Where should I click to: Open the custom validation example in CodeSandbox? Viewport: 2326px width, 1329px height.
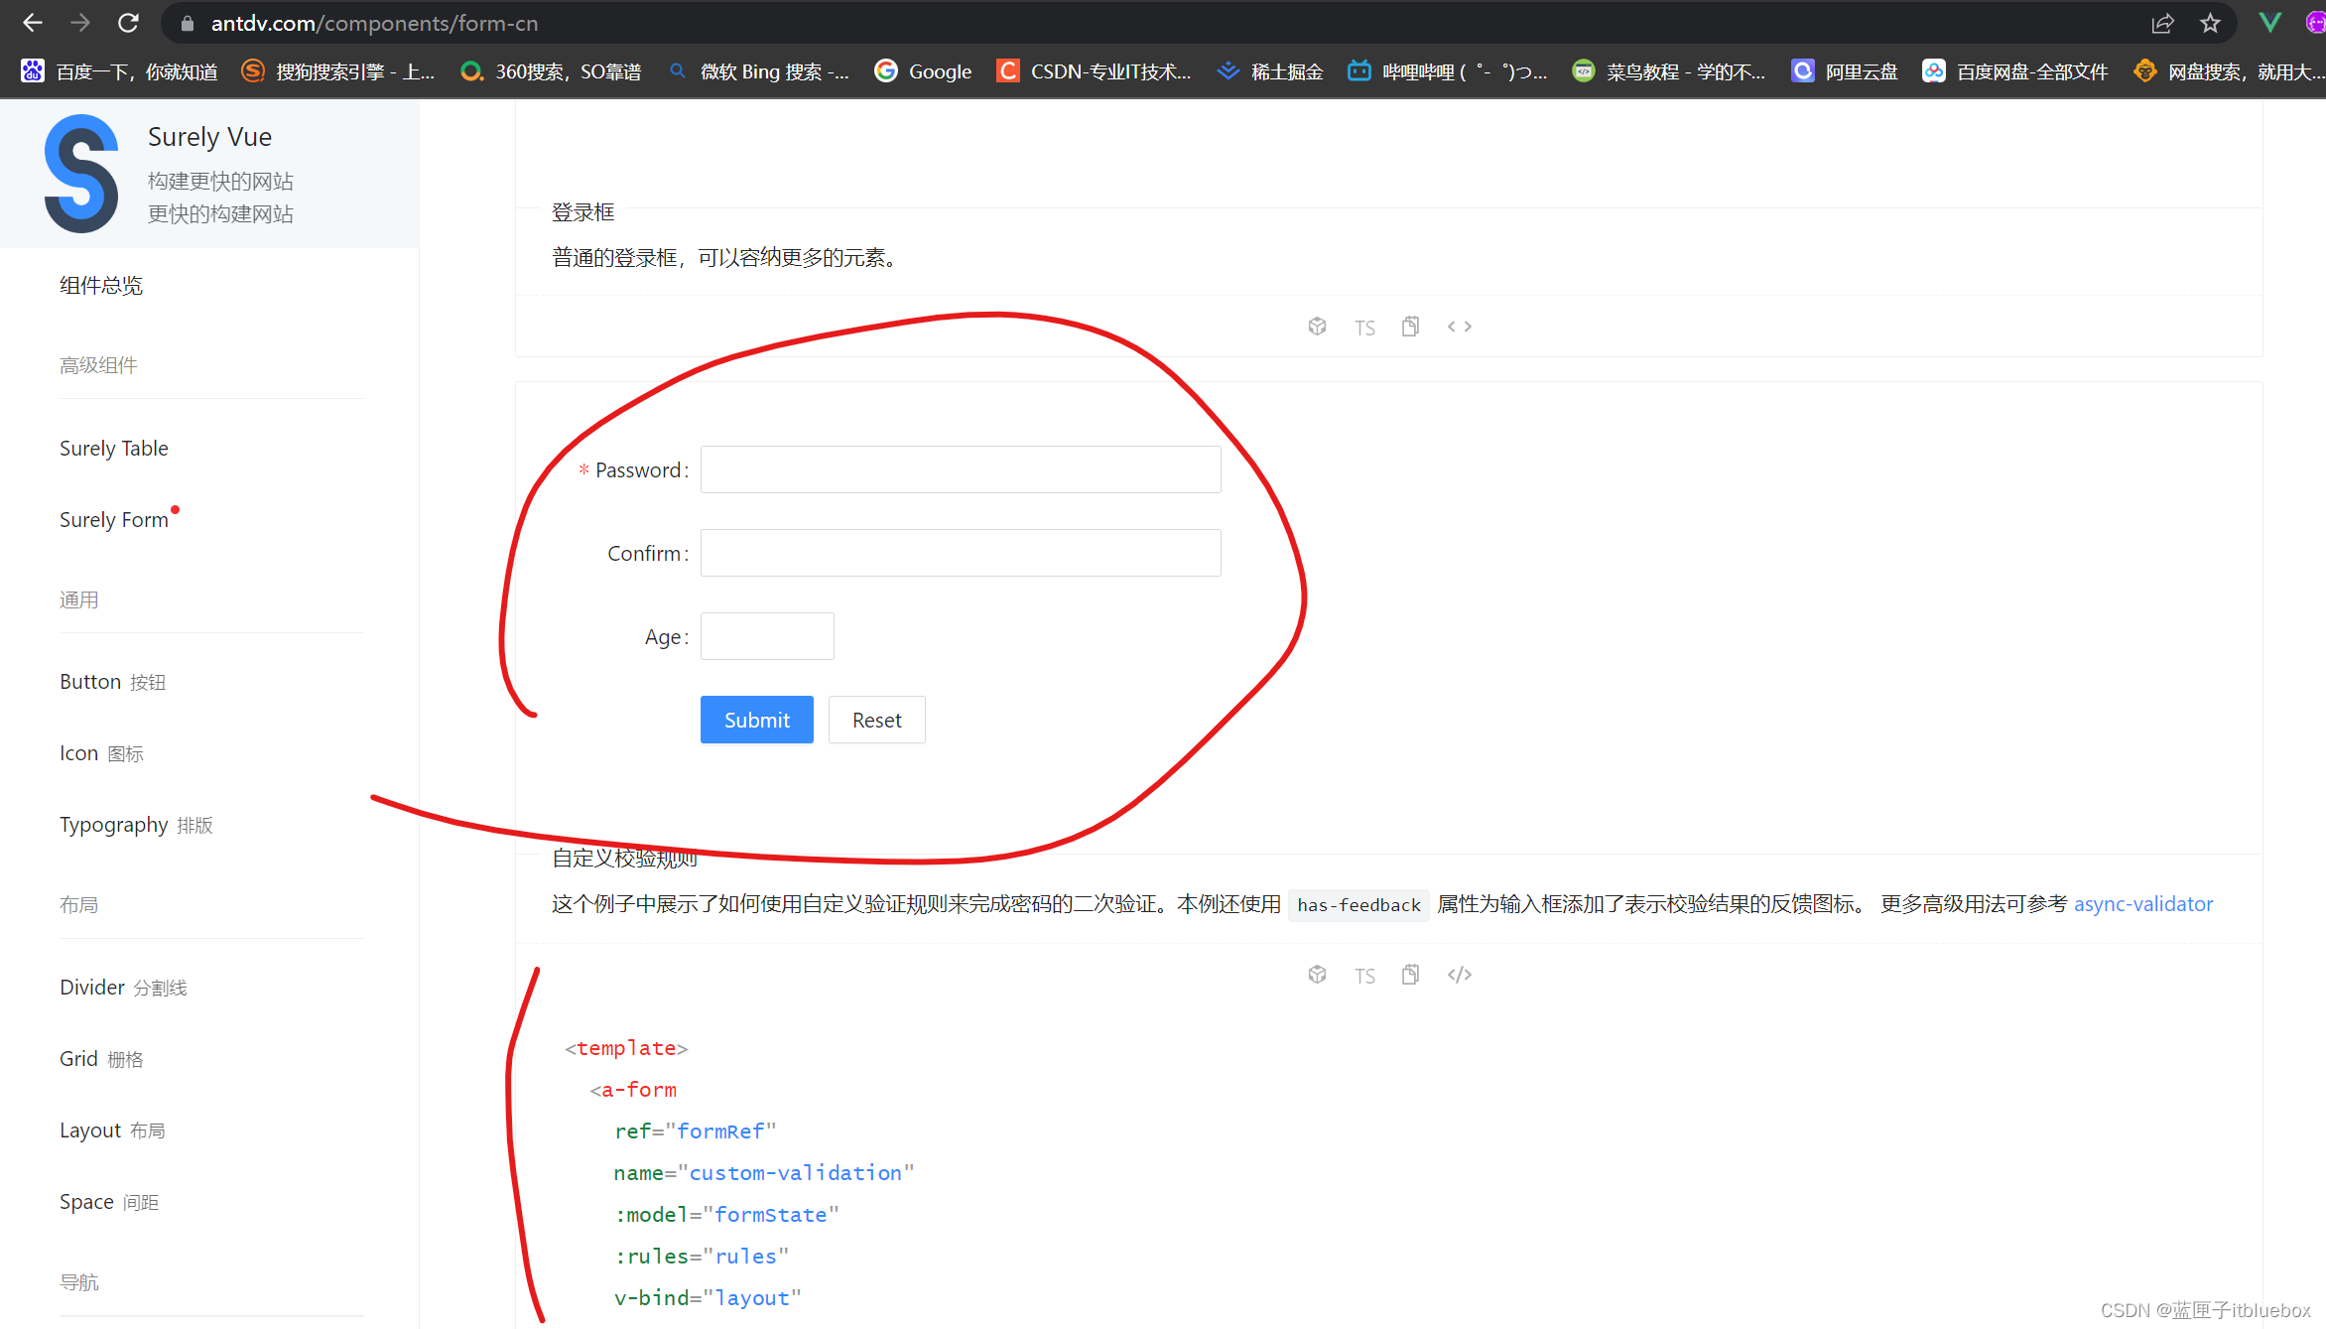(x=1317, y=975)
